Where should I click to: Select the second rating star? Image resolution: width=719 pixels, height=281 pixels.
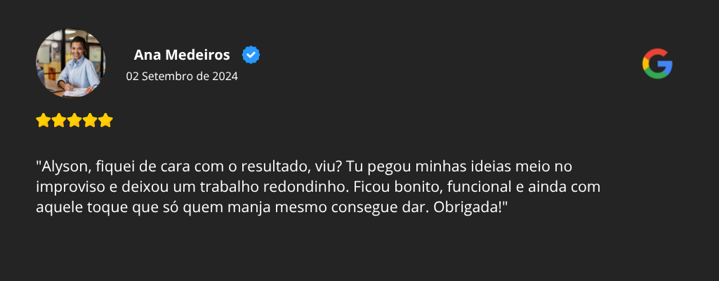[59, 120]
